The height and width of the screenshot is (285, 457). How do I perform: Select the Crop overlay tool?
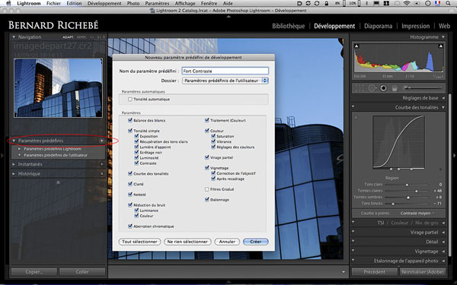pyautogui.click(x=360, y=88)
